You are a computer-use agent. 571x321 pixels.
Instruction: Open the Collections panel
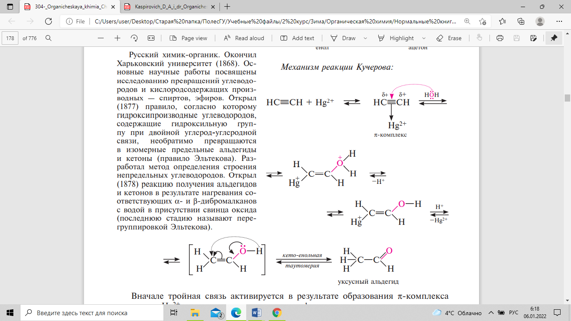(521, 21)
